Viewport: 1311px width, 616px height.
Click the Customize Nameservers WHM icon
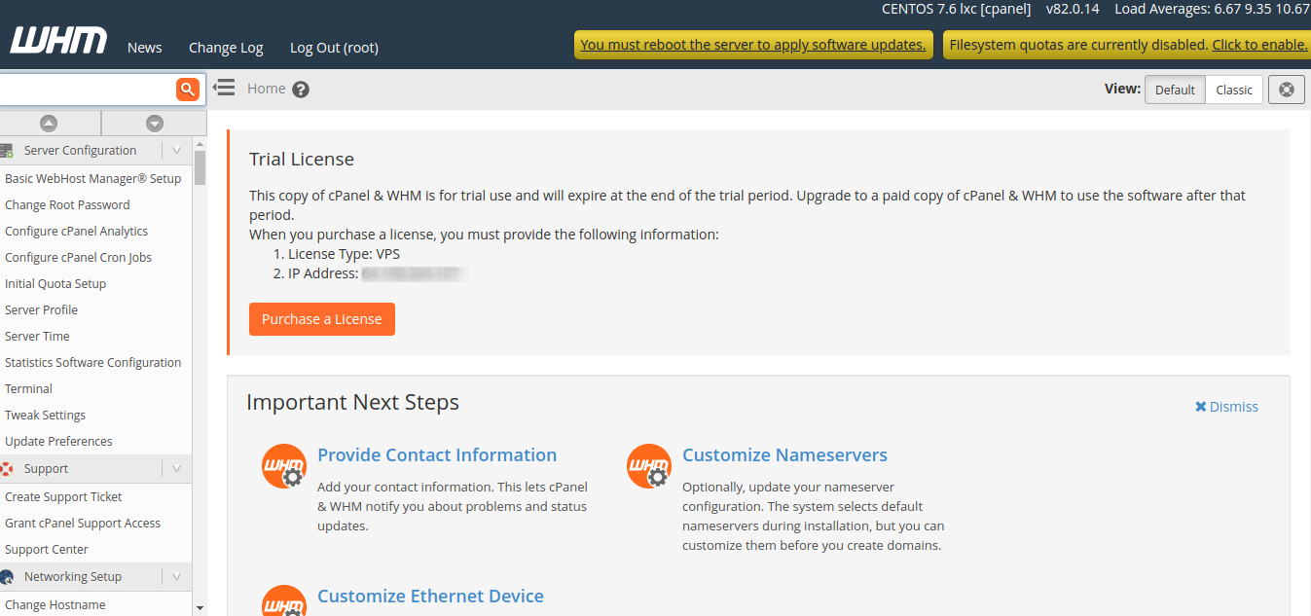point(649,466)
